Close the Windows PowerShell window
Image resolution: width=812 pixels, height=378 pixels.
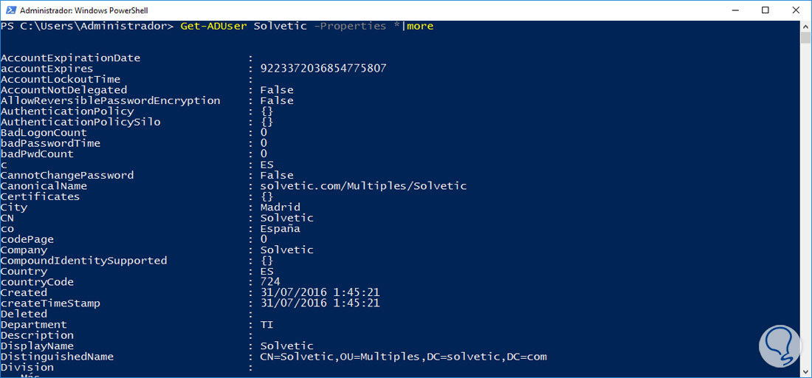(x=798, y=10)
